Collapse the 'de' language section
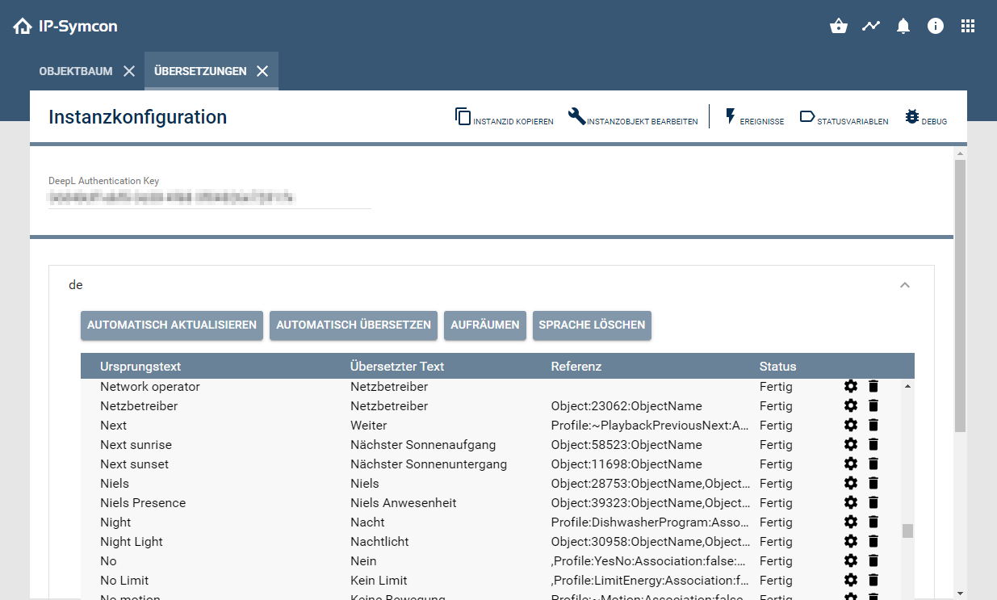Image resolution: width=997 pixels, height=600 pixels. pyautogui.click(x=905, y=285)
